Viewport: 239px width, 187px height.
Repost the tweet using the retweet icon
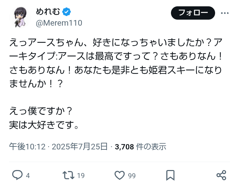(68, 175)
